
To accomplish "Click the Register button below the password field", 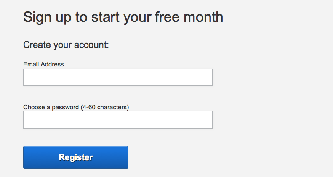I will [x=76, y=157].
